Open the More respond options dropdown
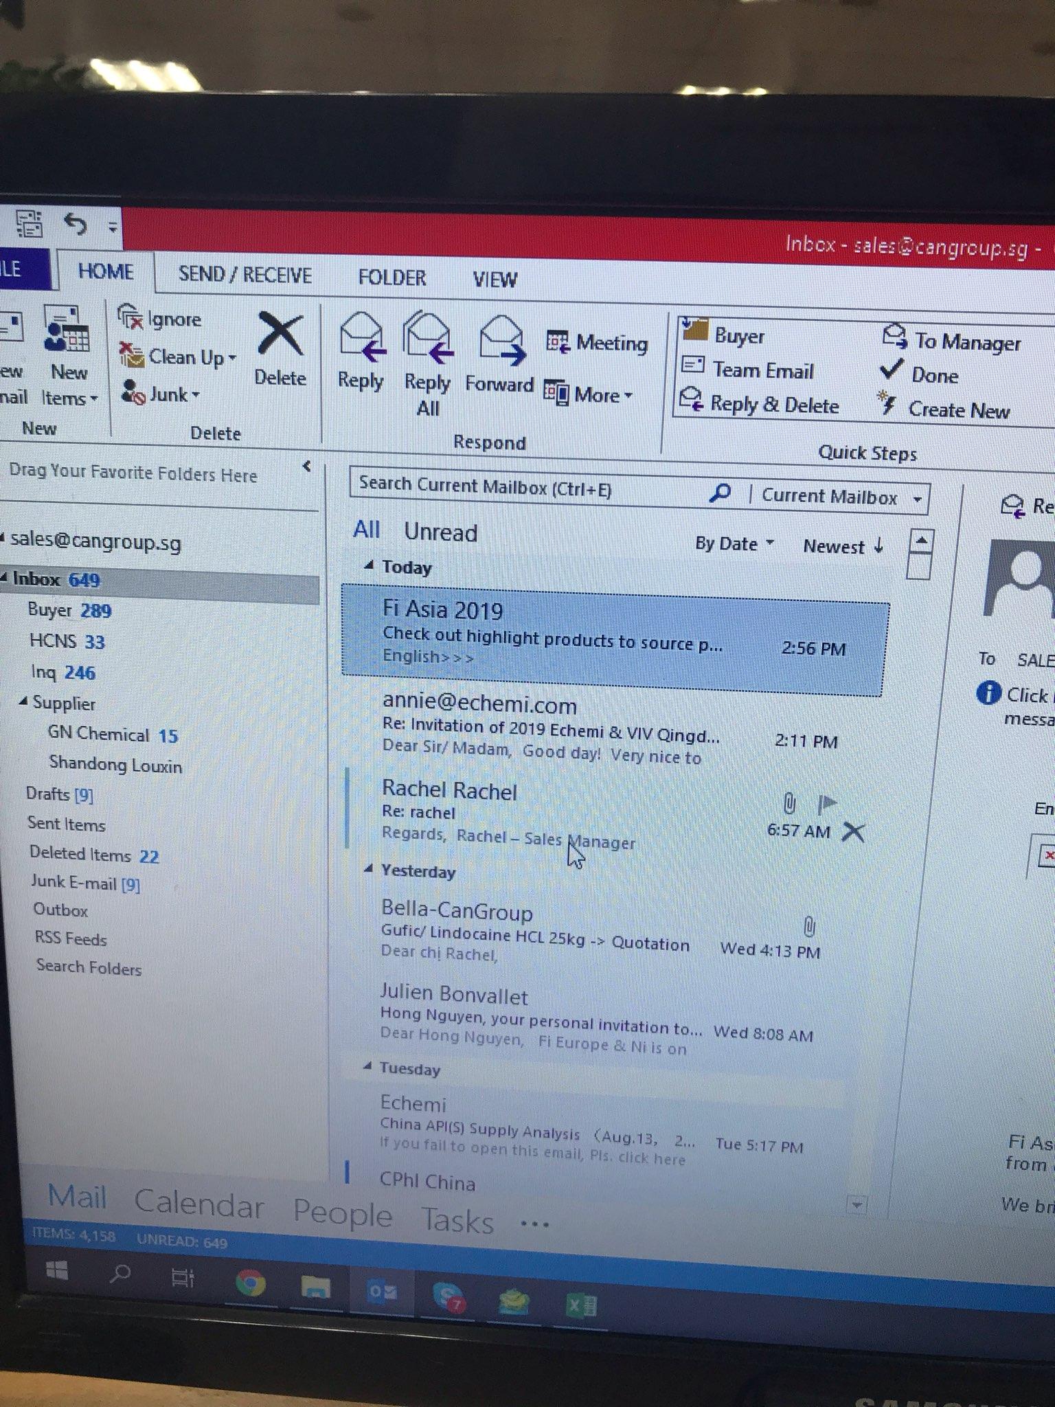1055x1407 pixels. (x=588, y=394)
